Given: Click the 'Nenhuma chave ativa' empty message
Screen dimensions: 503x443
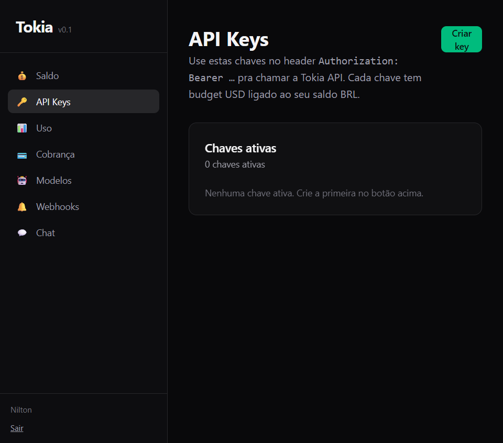Looking at the screenshot, I should 314,193.
